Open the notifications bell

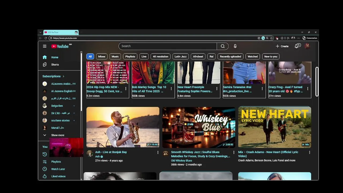(297, 46)
